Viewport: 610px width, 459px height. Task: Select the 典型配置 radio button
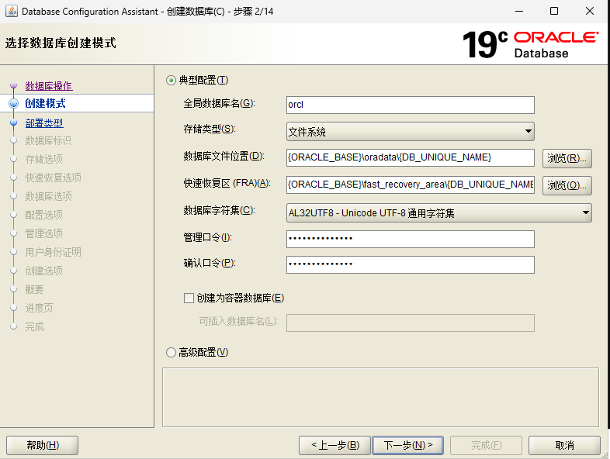tap(171, 81)
